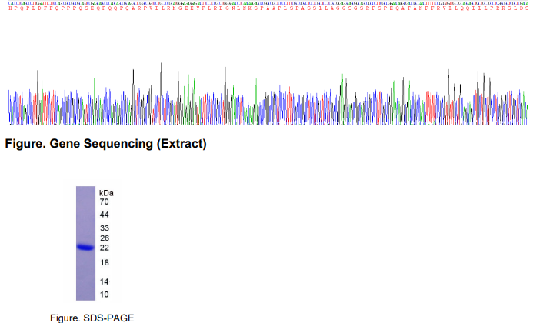Viewport: 533px width, 323px height.
Task: Click the 'Figure. Gene Sequencing (Extract)' caption
Action: [x=105, y=144]
